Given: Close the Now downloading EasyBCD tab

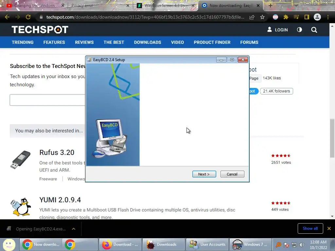Looking at the screenshot, I should click(258, 6).
